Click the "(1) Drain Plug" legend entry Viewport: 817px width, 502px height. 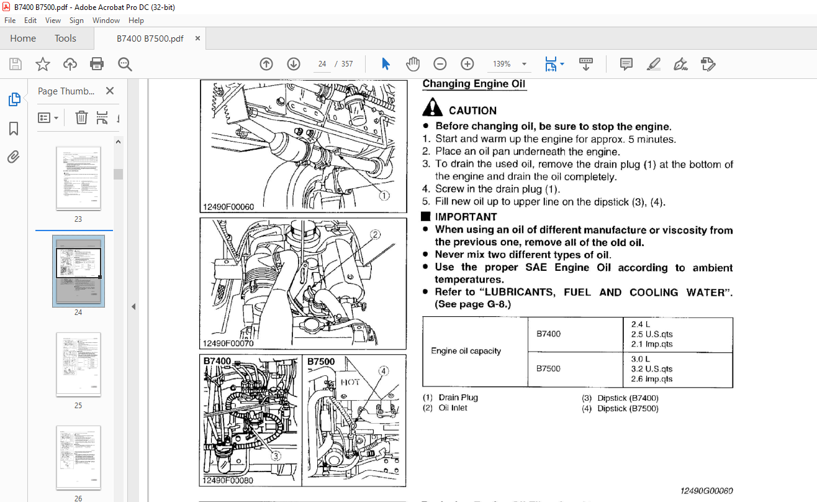tap(450, 398)
